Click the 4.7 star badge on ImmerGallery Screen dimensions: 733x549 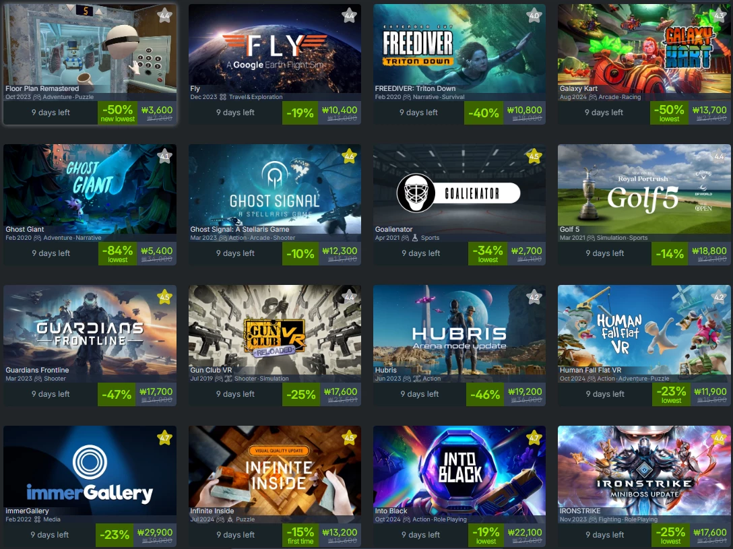pos(164,438)
